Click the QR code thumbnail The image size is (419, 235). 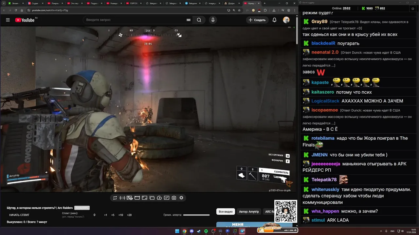point(285,211)
